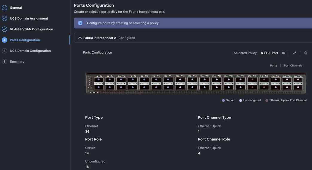Select unconfigured port 23 on the chassis
The image size is (312, 170).
(229, 79)
